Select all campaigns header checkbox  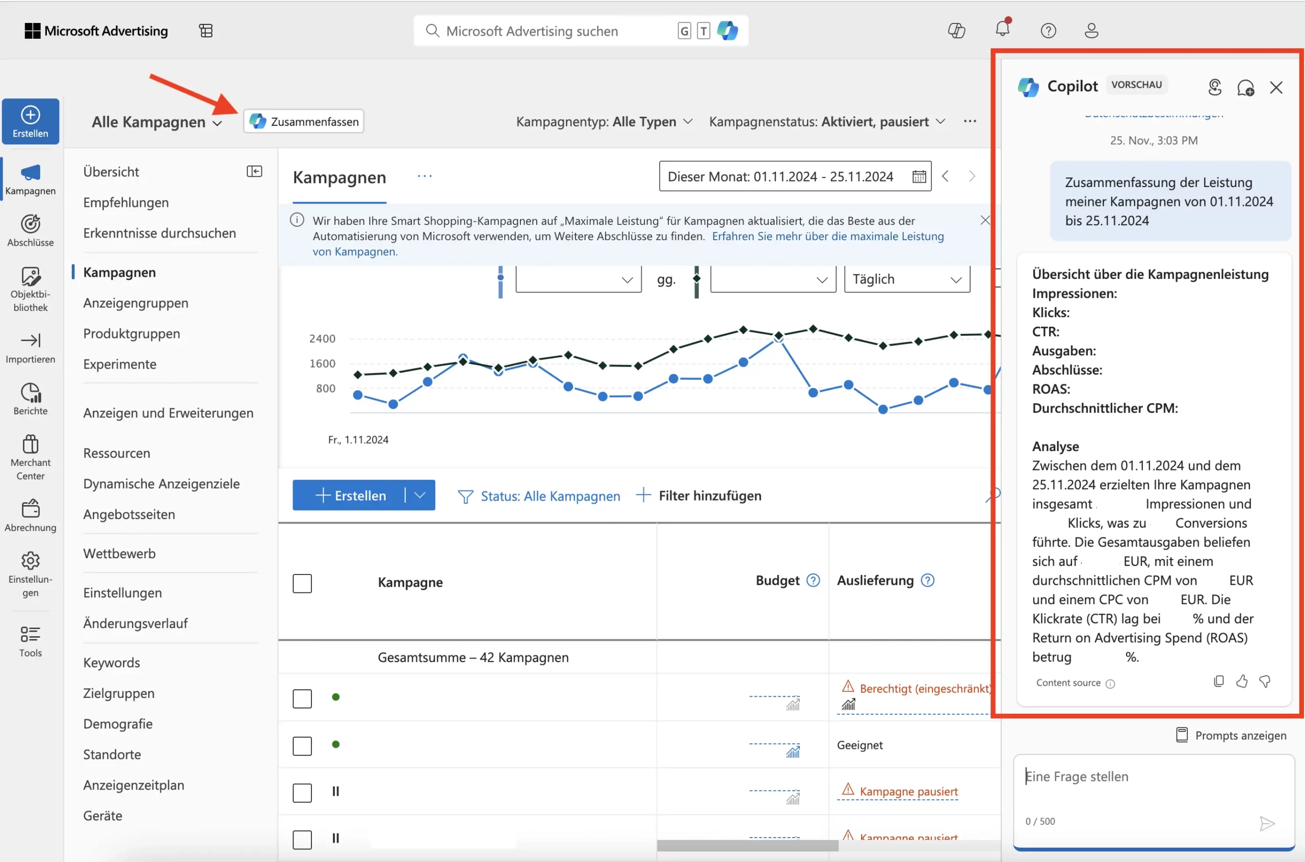point(302,583)
